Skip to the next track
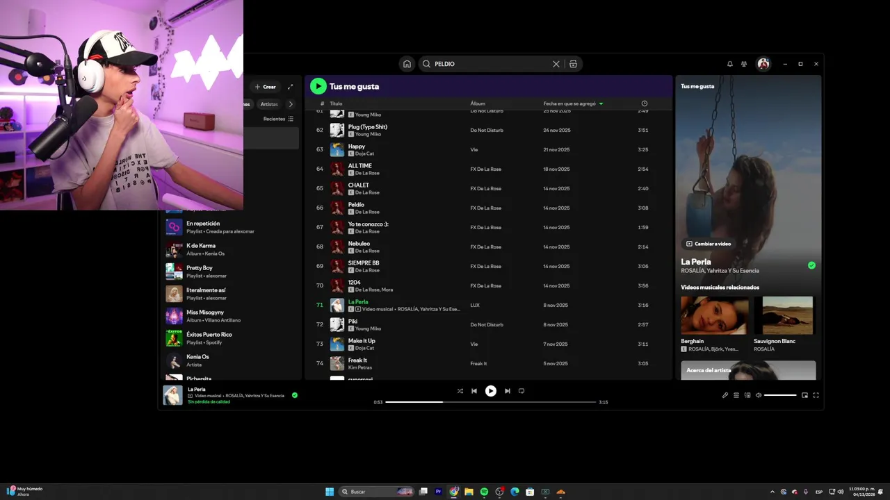This screenshot has width=890, height=500. click(x=508, y=391)
